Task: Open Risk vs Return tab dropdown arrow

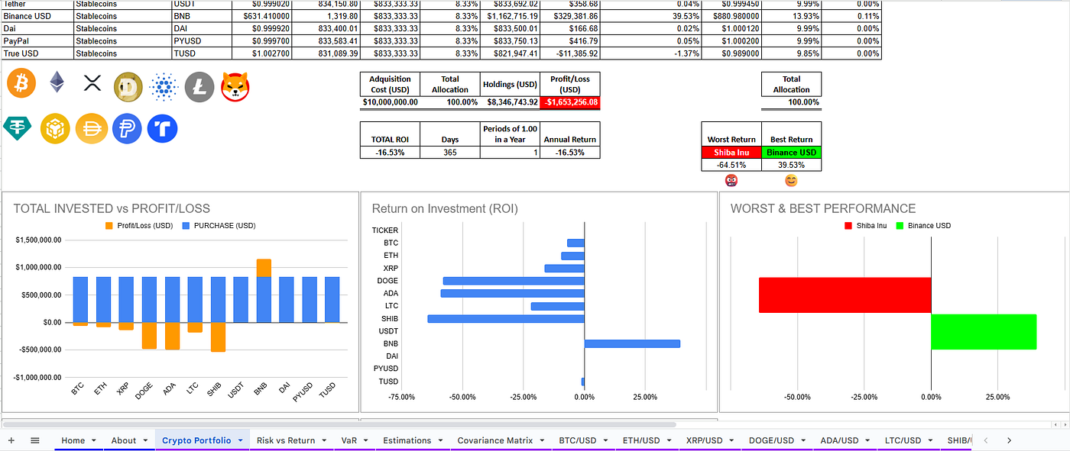Action: [324, 441]
